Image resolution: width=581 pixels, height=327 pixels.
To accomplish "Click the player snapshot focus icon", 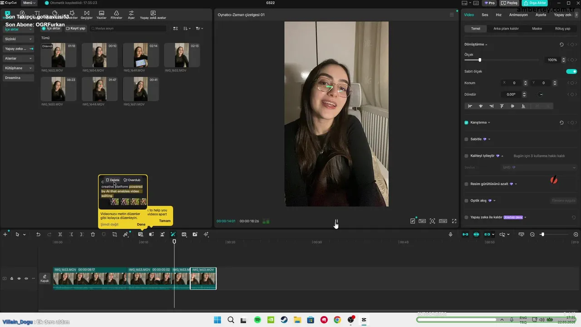I will tap(432, 221).
